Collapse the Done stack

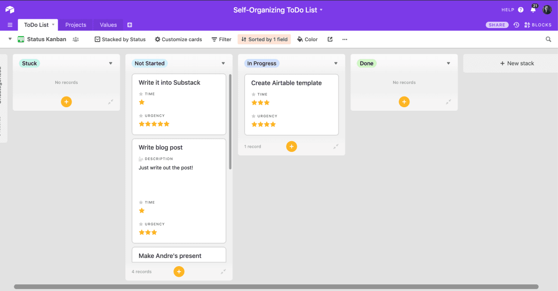pos(448,102)
